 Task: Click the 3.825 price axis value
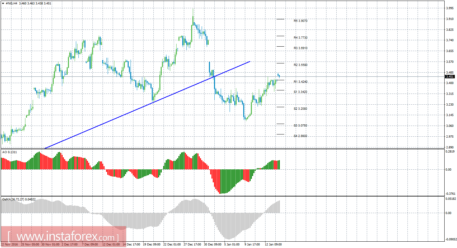click(x=449, y=30)
